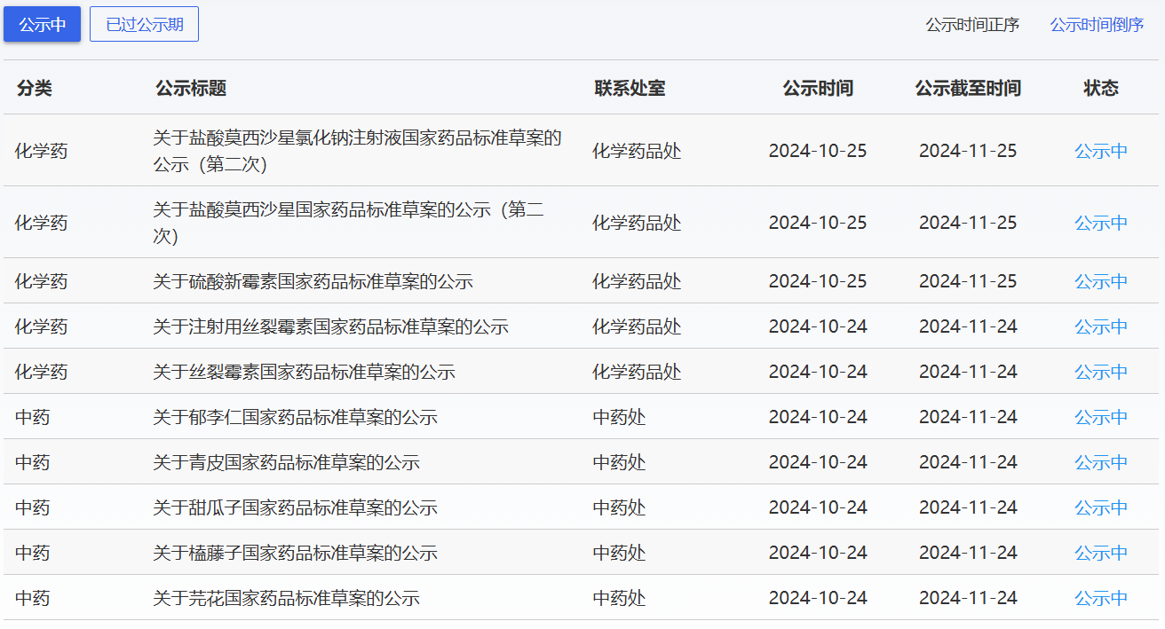Screen dimensions: 1165x629
Task: Click 公示中 status in the 郁李仁 row
Action: coord(1101,417)
